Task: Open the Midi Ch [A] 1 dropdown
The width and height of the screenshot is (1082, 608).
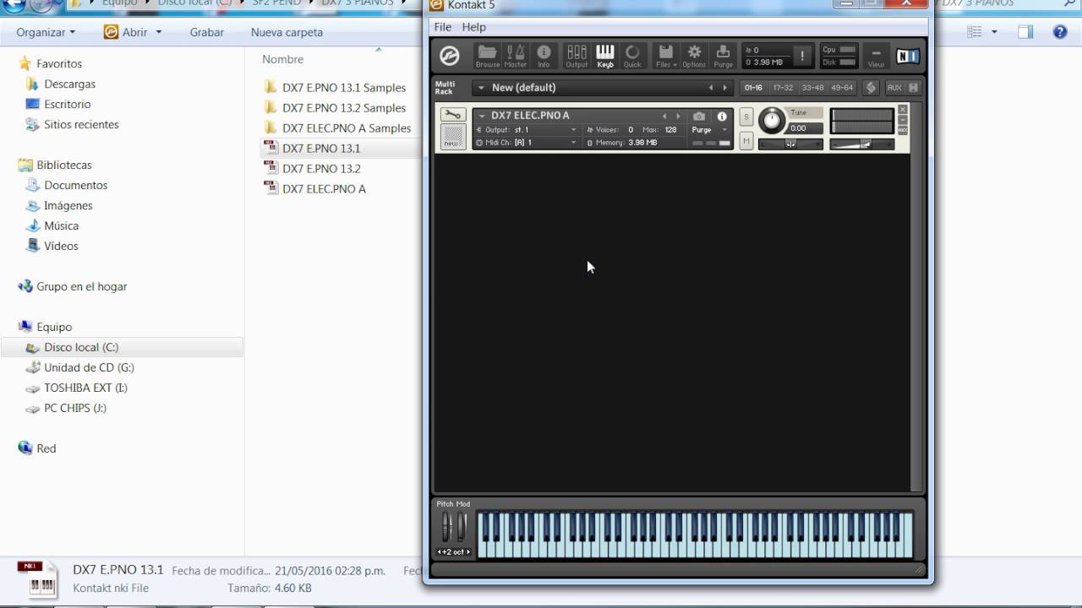Action: [527, 143]
